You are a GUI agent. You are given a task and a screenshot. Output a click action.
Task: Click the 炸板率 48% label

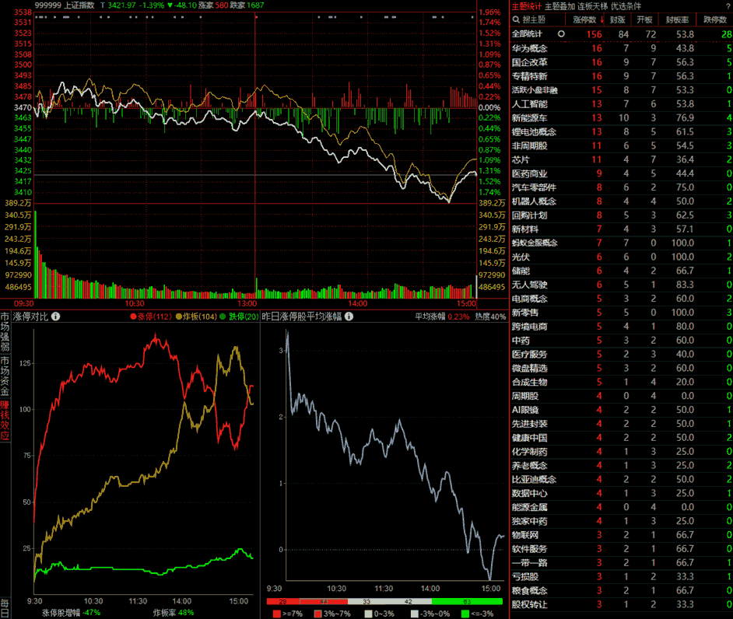point(174,613)
